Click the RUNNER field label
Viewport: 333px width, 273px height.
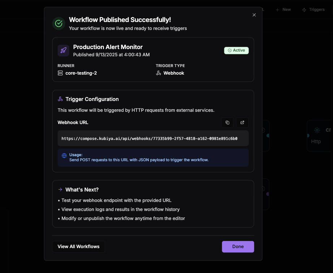coord(66,66)
